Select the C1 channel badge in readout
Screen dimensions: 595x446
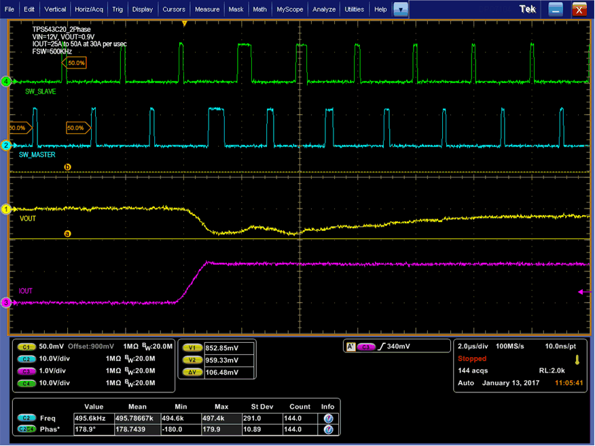pyautogui.click(x=27, y=346)
